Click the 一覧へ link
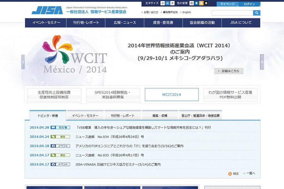The height and width of the screenshot is (189, 284). (251, 173)
